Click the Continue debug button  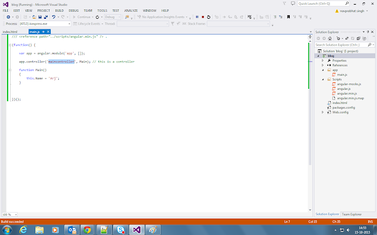(83, 17)
